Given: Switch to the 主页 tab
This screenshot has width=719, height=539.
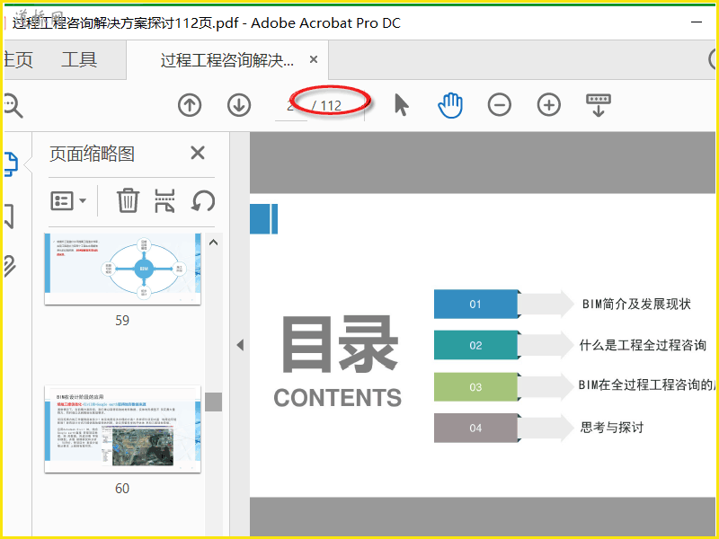Looking at the screenshot, I should click(x=17, y=59).
